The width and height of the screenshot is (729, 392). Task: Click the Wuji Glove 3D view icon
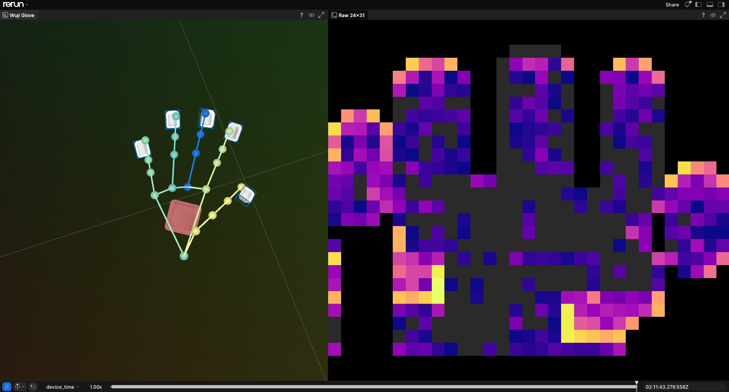point(5,15)
